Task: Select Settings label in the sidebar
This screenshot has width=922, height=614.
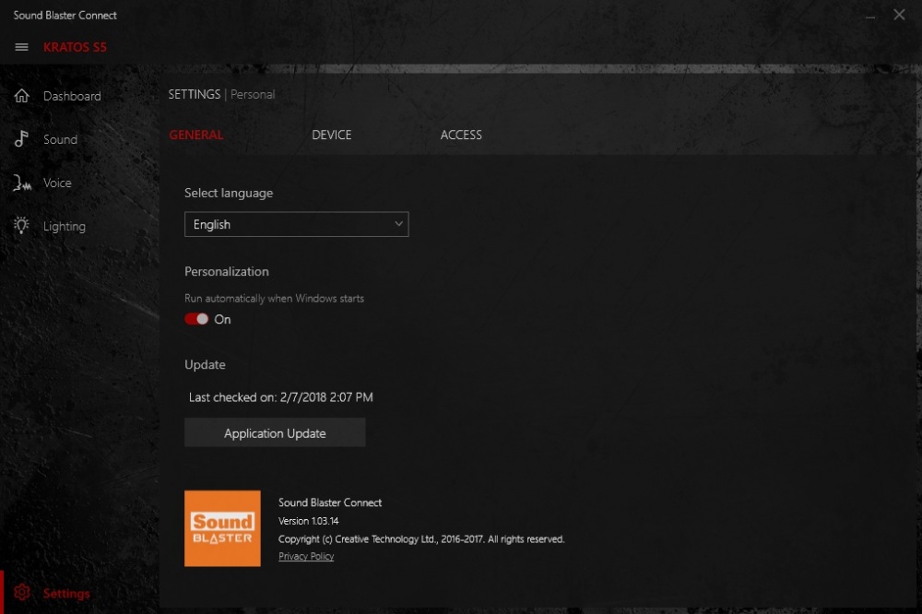Action: click(66, 594)
